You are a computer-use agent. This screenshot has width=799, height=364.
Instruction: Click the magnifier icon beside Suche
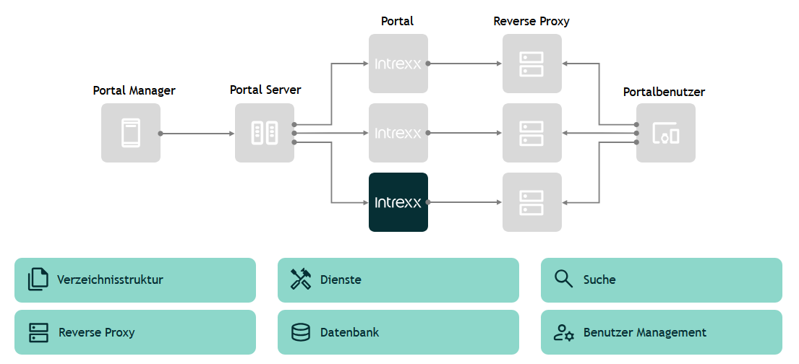563,279
